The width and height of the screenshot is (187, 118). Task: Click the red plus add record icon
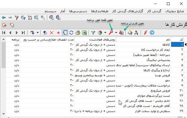pyautogui.click(x=58, y=33)
